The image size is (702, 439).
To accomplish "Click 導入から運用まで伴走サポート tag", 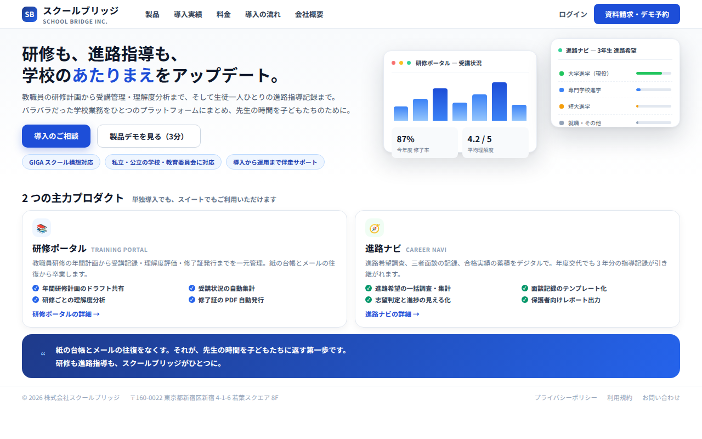I will tap(275, 162).
